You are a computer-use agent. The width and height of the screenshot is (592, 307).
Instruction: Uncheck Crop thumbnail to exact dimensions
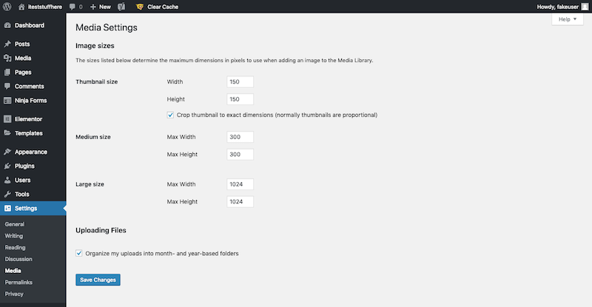click(x=170, y=115)
